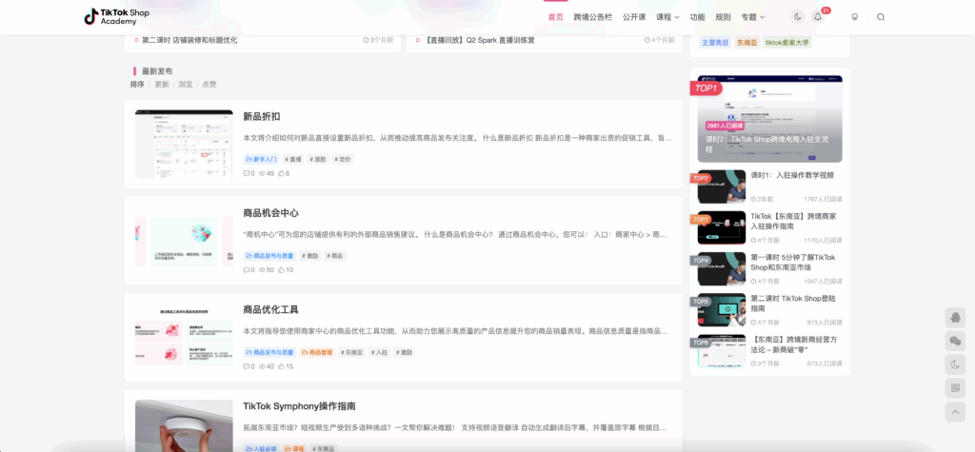Click 入驻必读 tag under Symphony article
Screen dimensions: 975x452
pyautogui.click(x=261, y=448)
